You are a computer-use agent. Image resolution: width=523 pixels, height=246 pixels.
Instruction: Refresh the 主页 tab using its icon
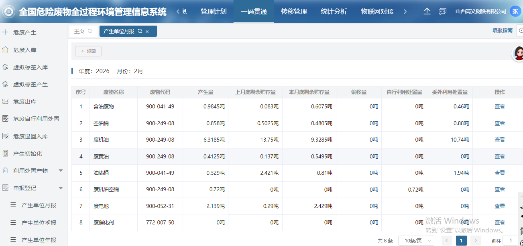pyautogui.click(x=90, y=31)
